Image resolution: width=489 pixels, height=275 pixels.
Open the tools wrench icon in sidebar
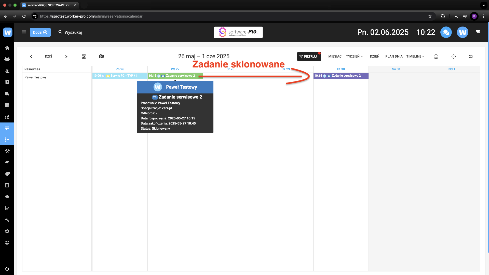7,220
